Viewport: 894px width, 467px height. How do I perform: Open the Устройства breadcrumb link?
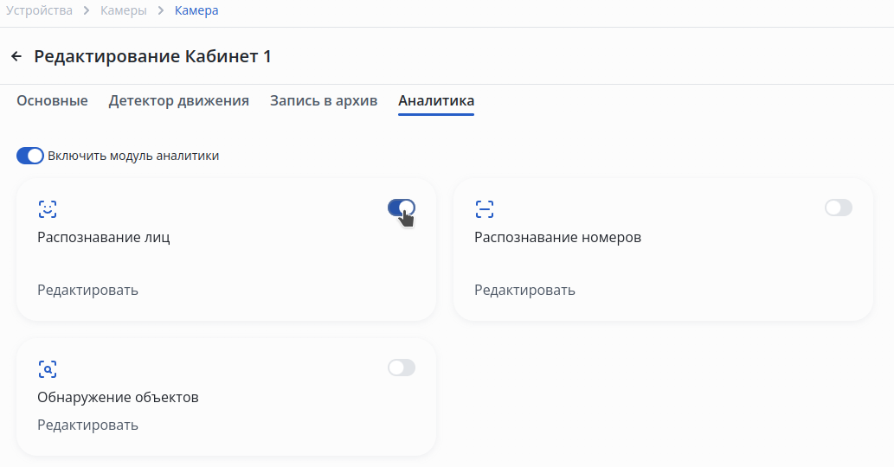click(x=38, y=11)
